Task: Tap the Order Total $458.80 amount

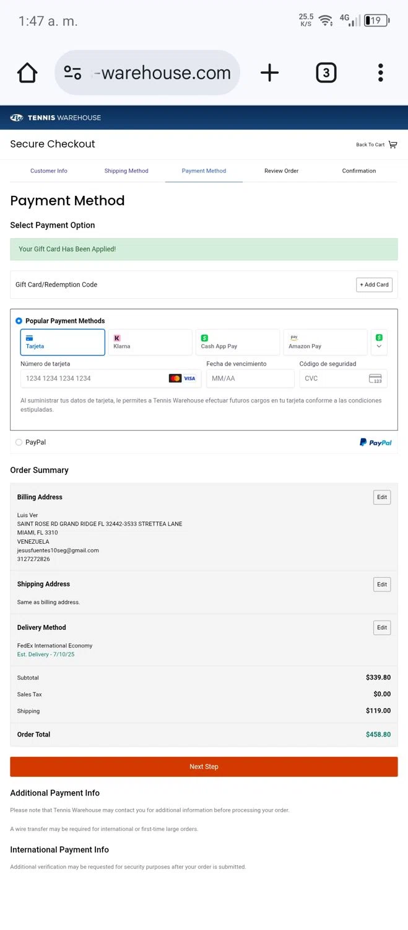Action: [378, 735]
